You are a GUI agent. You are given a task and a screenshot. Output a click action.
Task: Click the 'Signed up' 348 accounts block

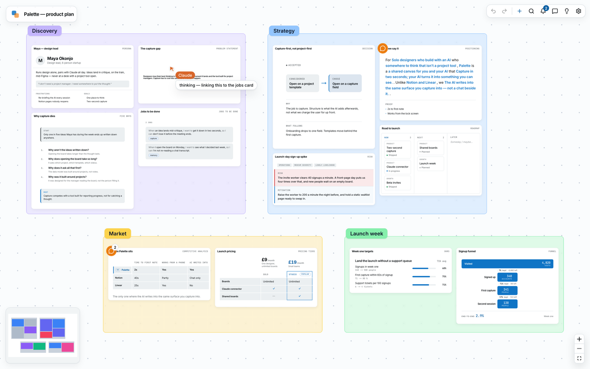point(507,277)
